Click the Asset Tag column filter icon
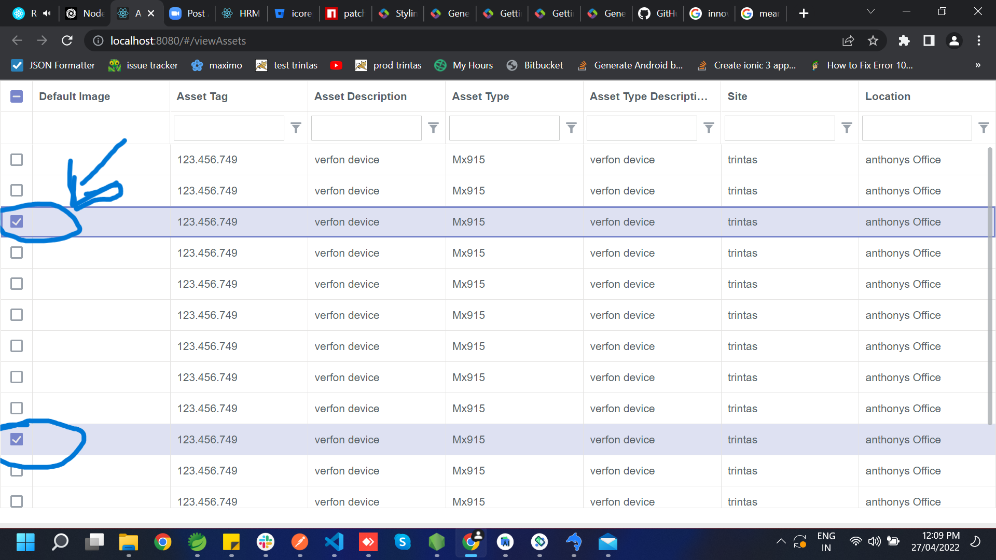Screen dimensions: 996x560 point(296,128)
